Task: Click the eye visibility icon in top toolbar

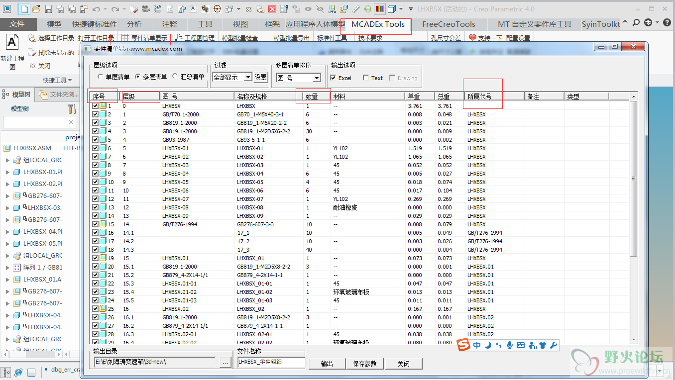Action: 308,9
